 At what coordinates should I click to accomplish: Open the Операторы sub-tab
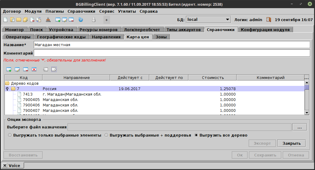point(18,37)
